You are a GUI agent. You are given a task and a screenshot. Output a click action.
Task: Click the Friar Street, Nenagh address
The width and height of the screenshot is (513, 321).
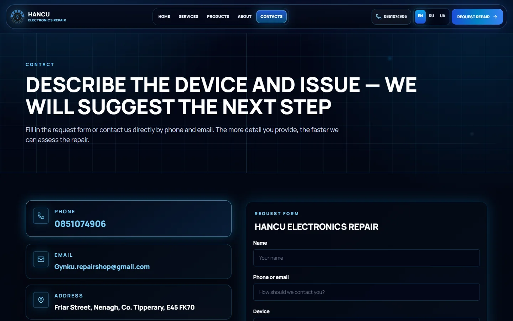click(124, 307)
